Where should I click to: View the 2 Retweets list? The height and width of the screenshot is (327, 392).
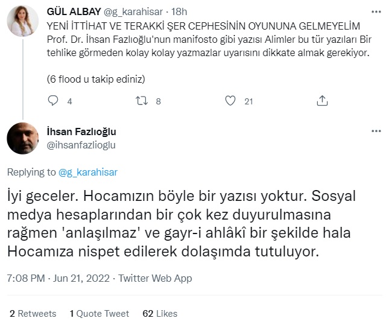(x=33, y=313)
